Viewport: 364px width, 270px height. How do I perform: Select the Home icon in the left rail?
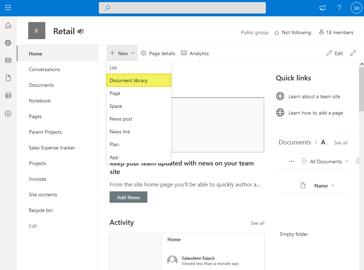tap(8, 25)
